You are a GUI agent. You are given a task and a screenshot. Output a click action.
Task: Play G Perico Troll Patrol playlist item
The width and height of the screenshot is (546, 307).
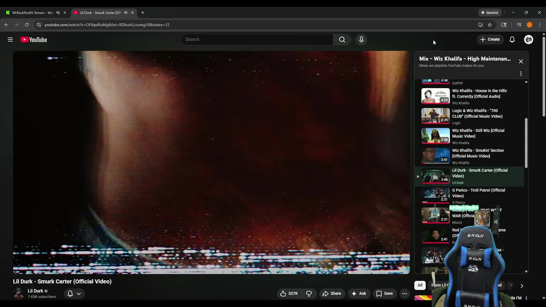(470, 196)
